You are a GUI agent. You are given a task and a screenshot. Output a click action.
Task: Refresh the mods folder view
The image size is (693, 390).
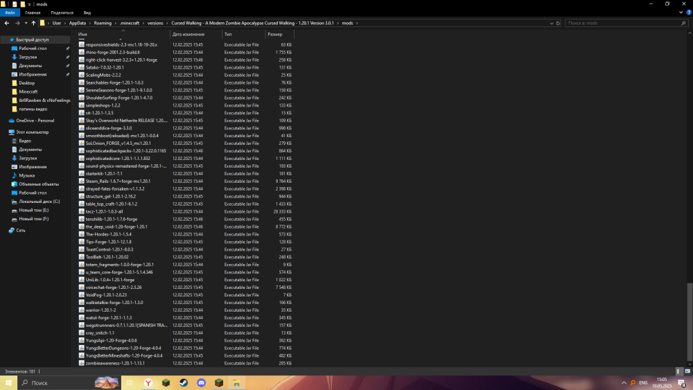pos(558,23)
